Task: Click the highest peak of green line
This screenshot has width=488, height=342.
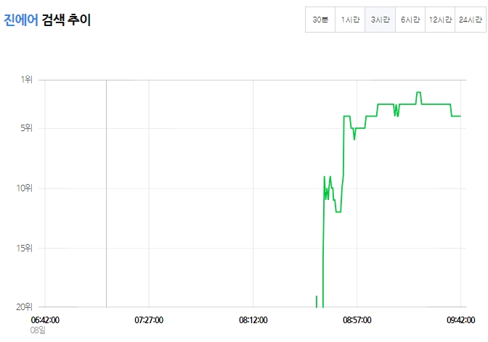Action: [x=418, y=92]
